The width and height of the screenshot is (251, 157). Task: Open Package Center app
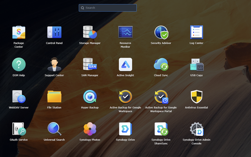coord(18,32)
